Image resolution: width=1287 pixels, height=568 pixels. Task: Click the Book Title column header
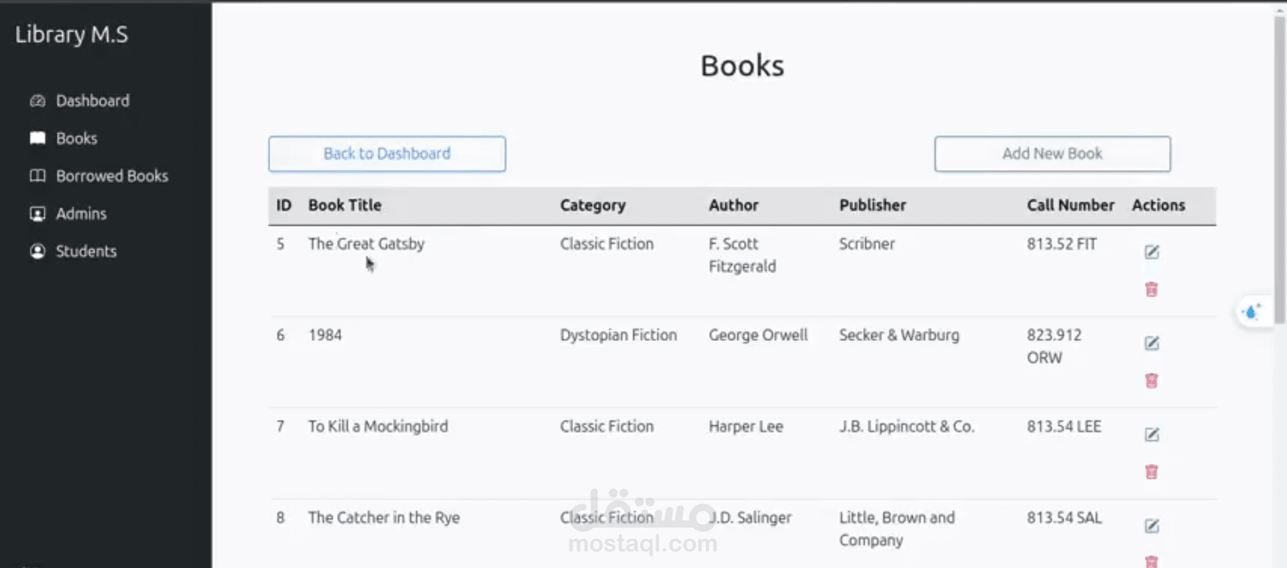click(x=345, y=206)
